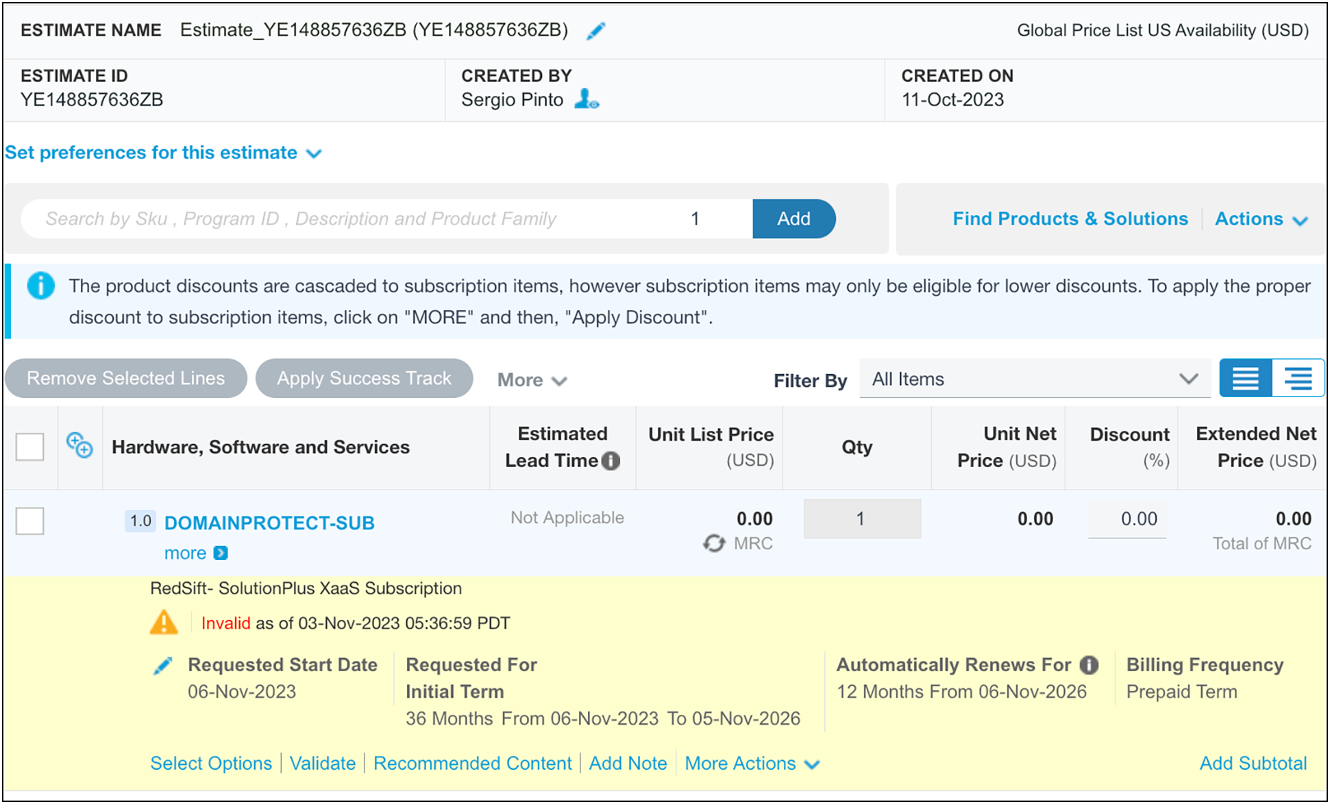Click Find Products & Solutions link

point(1070,219)
